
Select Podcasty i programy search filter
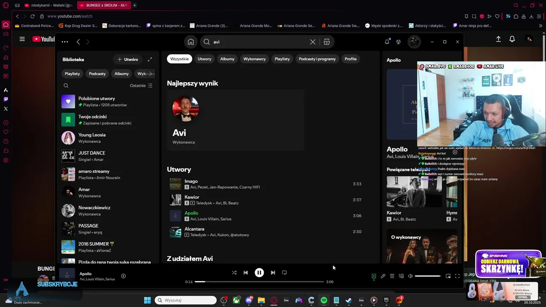coord(317,59)
